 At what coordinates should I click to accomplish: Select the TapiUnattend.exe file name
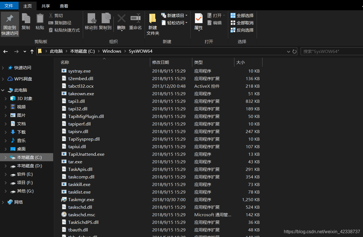click(86, 154)
